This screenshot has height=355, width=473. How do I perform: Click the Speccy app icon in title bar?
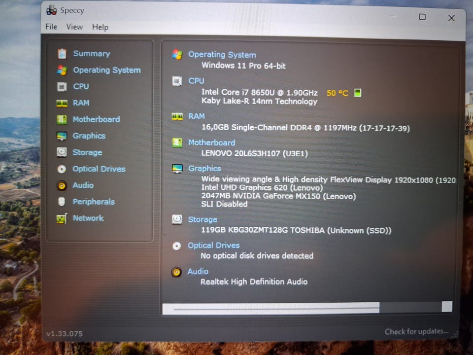(52, 10)
